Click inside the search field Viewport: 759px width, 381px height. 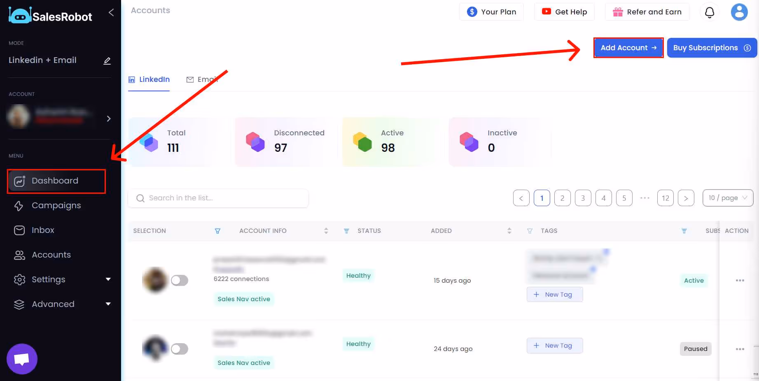coord(218,198)
